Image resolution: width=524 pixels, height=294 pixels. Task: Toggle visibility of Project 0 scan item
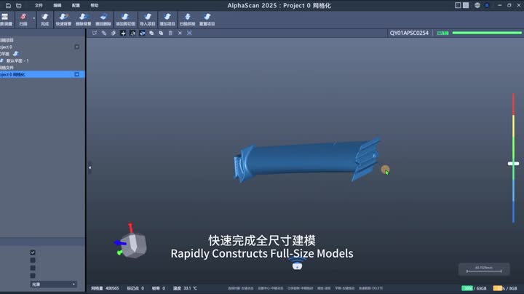[77, 47]
